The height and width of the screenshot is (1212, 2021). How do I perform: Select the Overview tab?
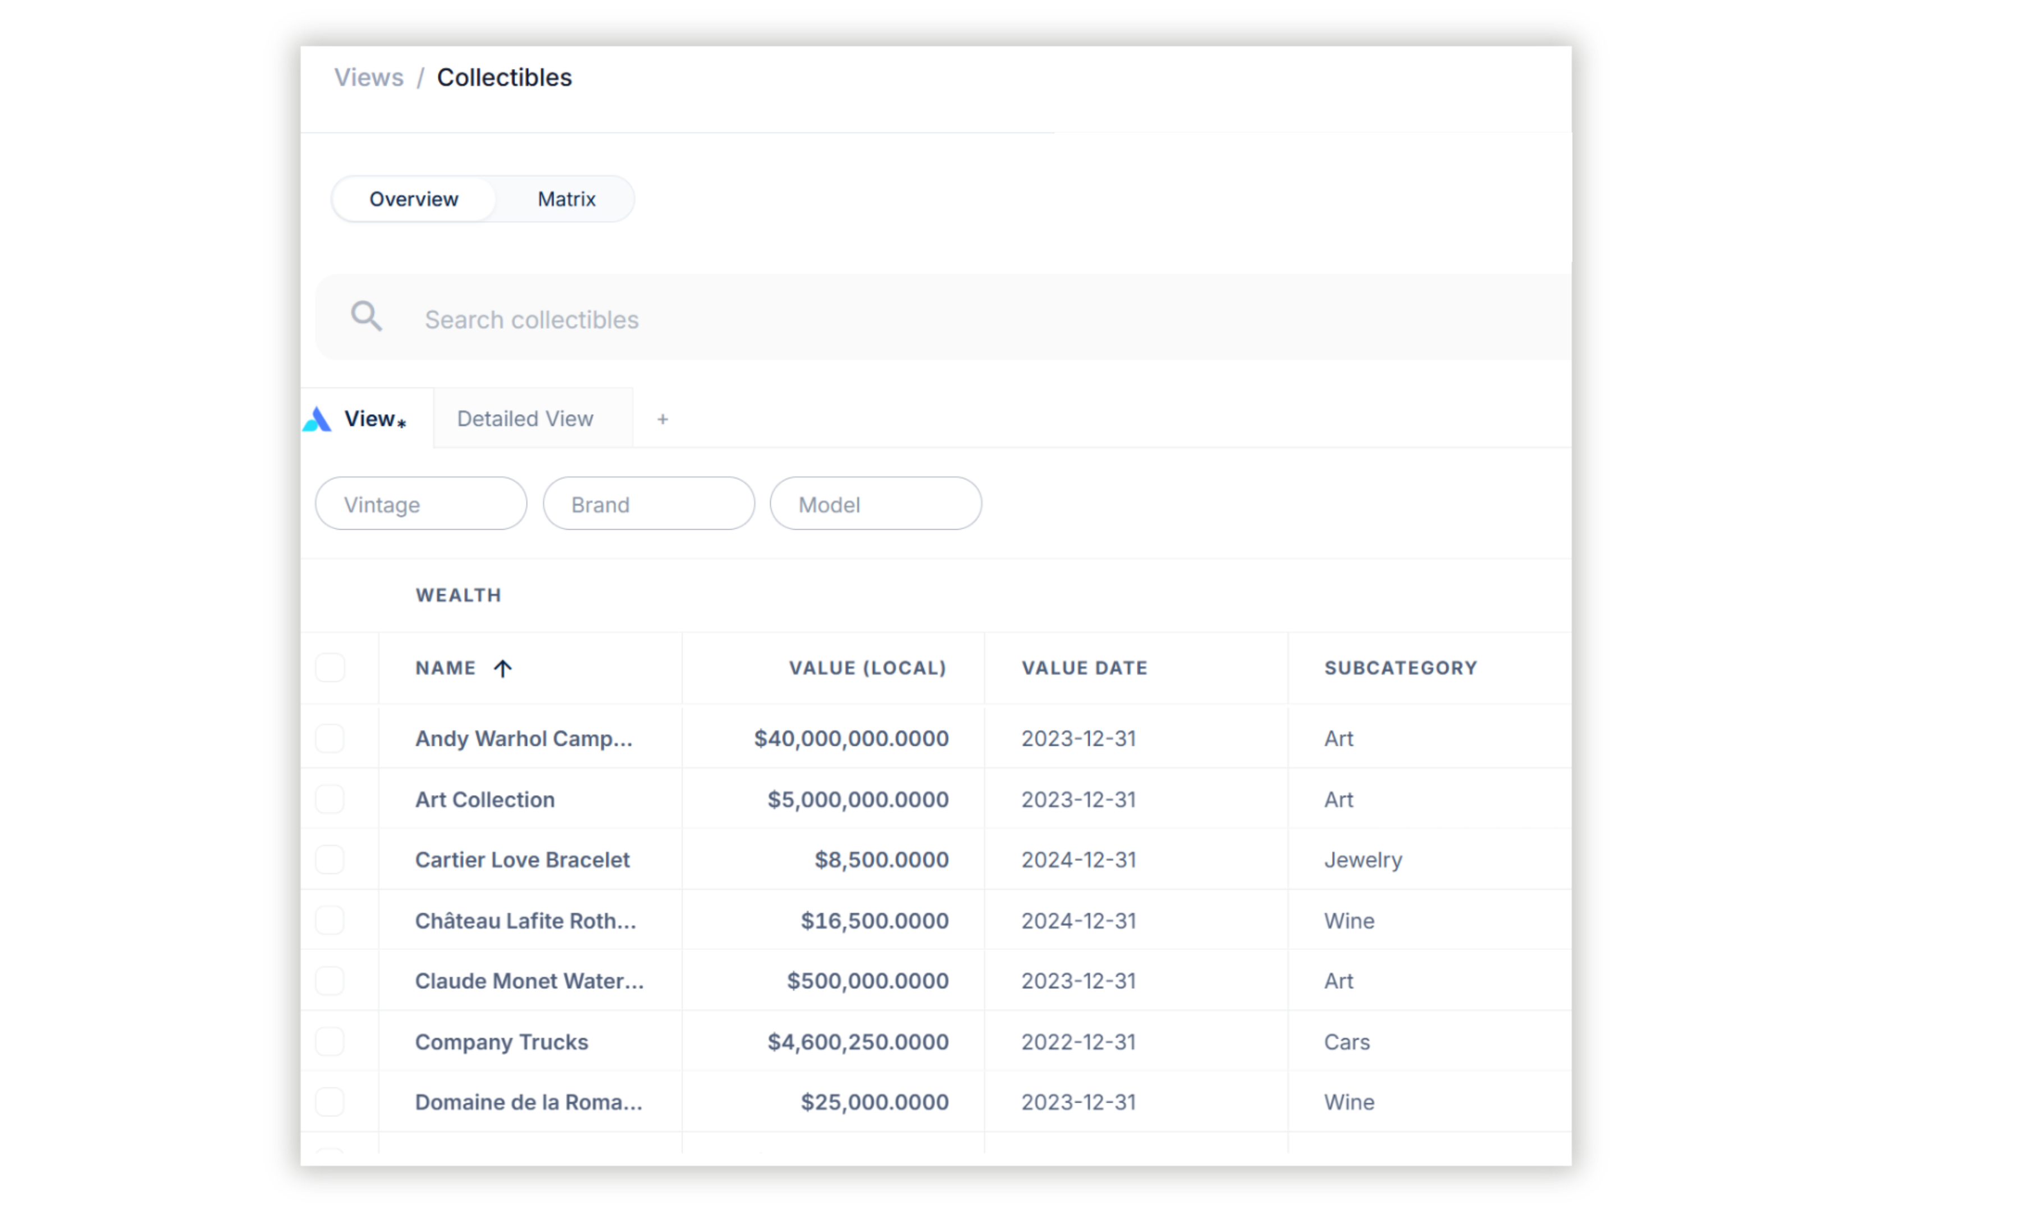pyautogui.click(x=413, y=199)
